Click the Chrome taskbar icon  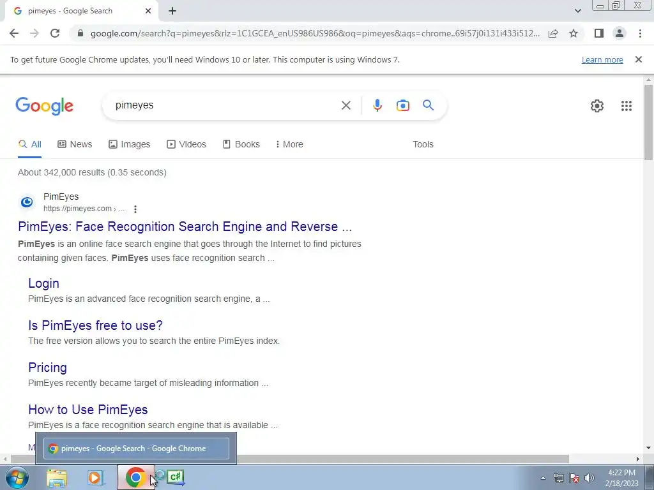coord(135,477)
